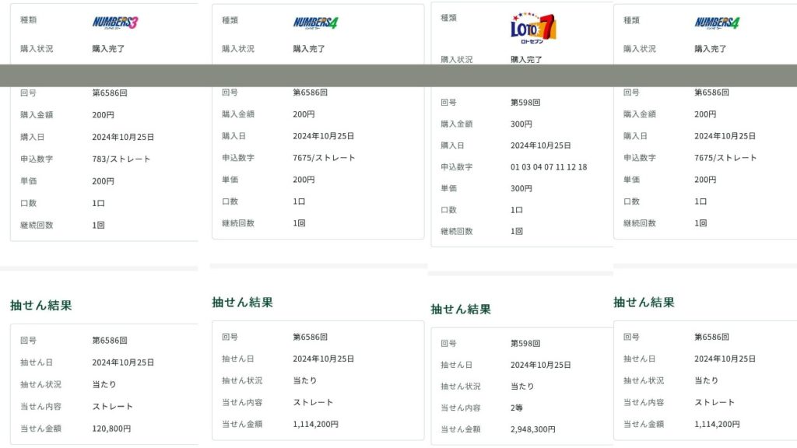Click the leftmost Numbers4 logo
Screen dimensions: 797x448
[315, 23]
